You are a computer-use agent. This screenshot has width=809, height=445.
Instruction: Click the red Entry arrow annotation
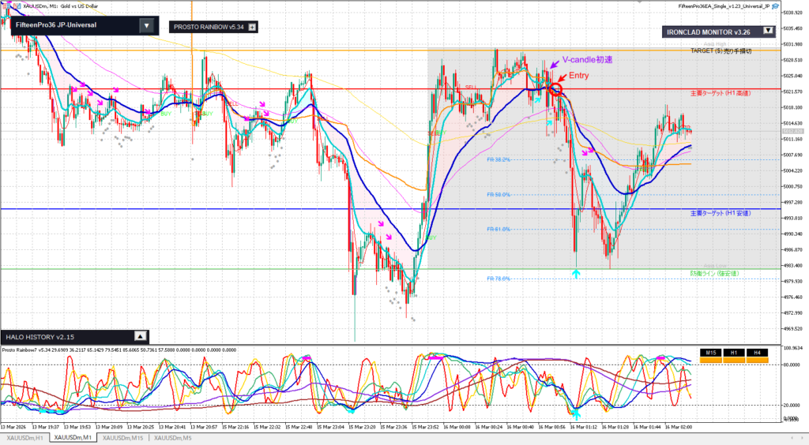pyautogui.click(x=562, y=80)
